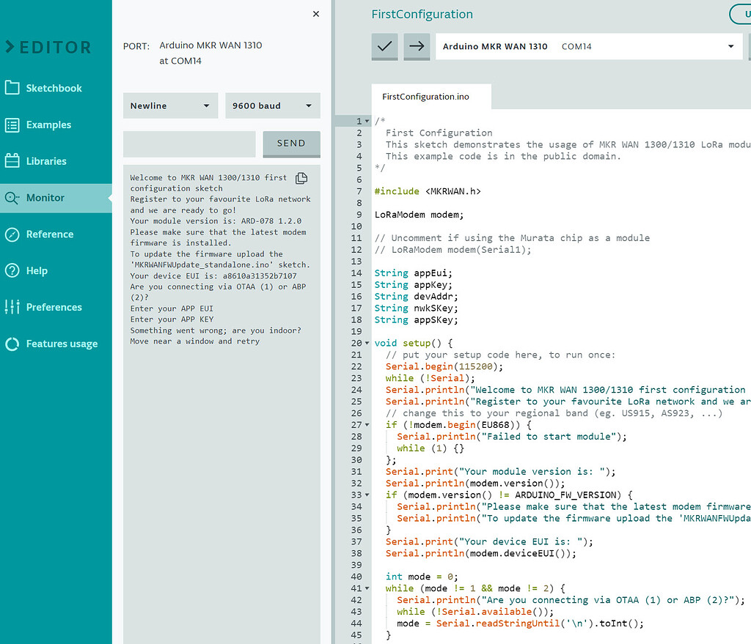Open the Help section

pyautogui.click(x=38, y=270)
